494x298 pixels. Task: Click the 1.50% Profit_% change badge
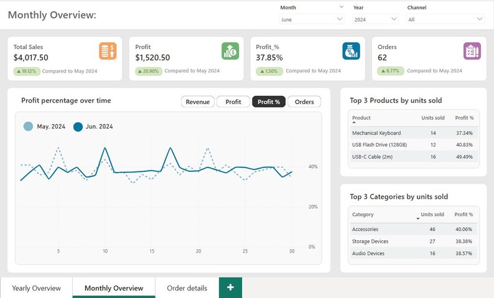pos(269,71)
